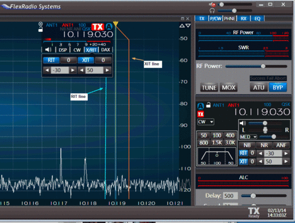The image size is (295, 223).
Task: Open the speaker audio tab in the slice flag
Action: (x=48, y=49)
